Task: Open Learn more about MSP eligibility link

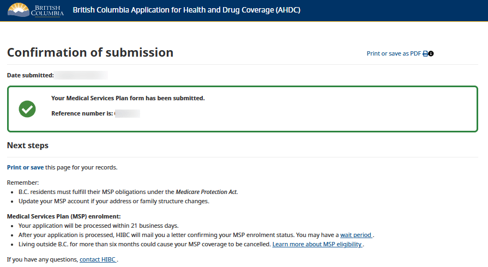Action: tap(317, 244)
